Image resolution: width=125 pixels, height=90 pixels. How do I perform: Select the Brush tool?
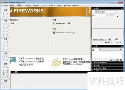click(x=7, y=28)
